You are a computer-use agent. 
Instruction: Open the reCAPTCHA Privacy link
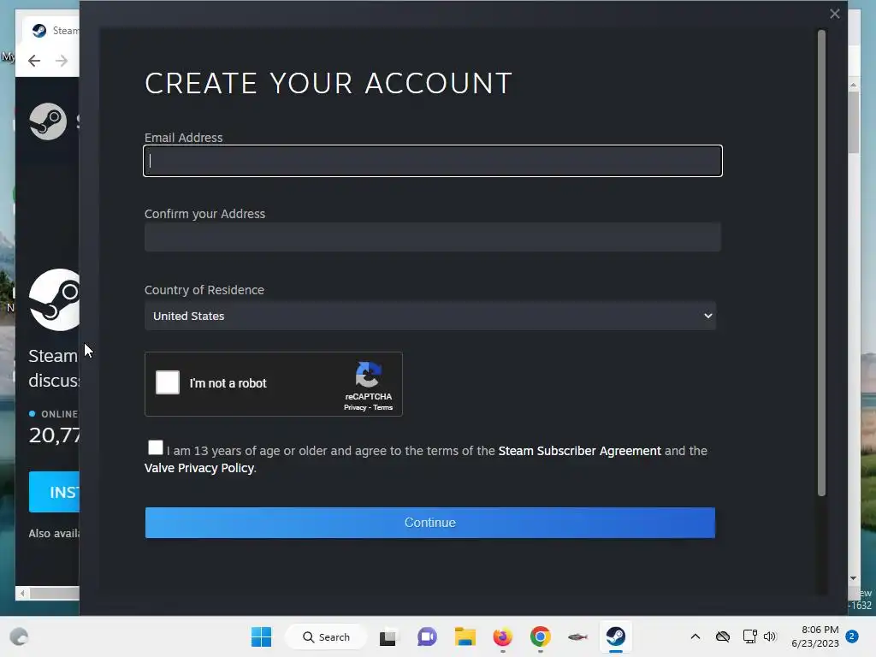click(355, 408)
